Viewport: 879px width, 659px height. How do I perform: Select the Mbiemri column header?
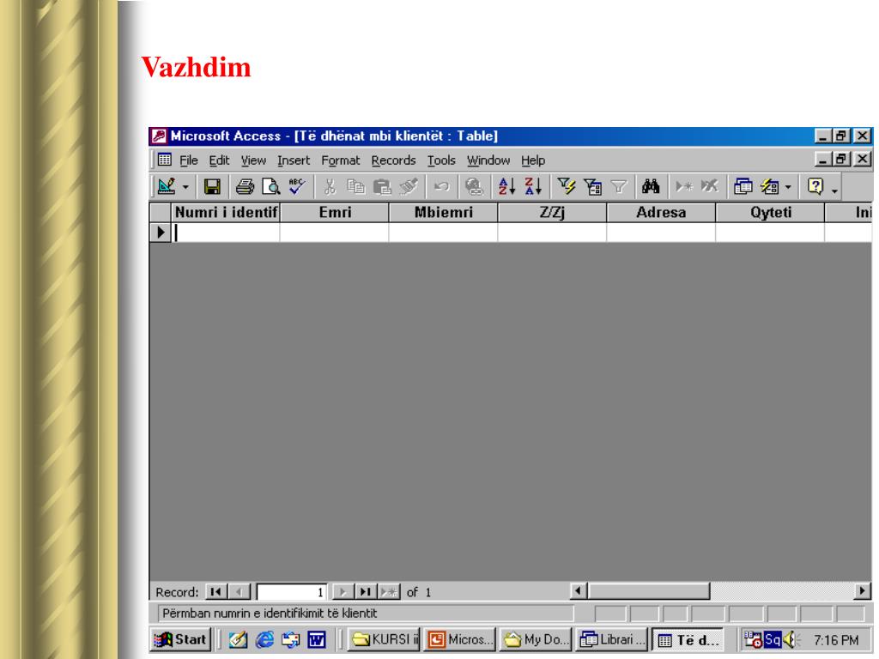click(x=444, y=213)
